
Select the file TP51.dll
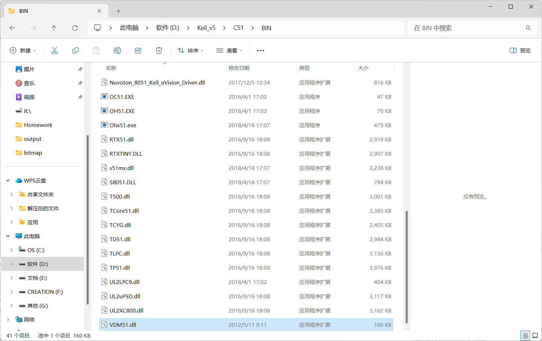[x=246, y=268]
